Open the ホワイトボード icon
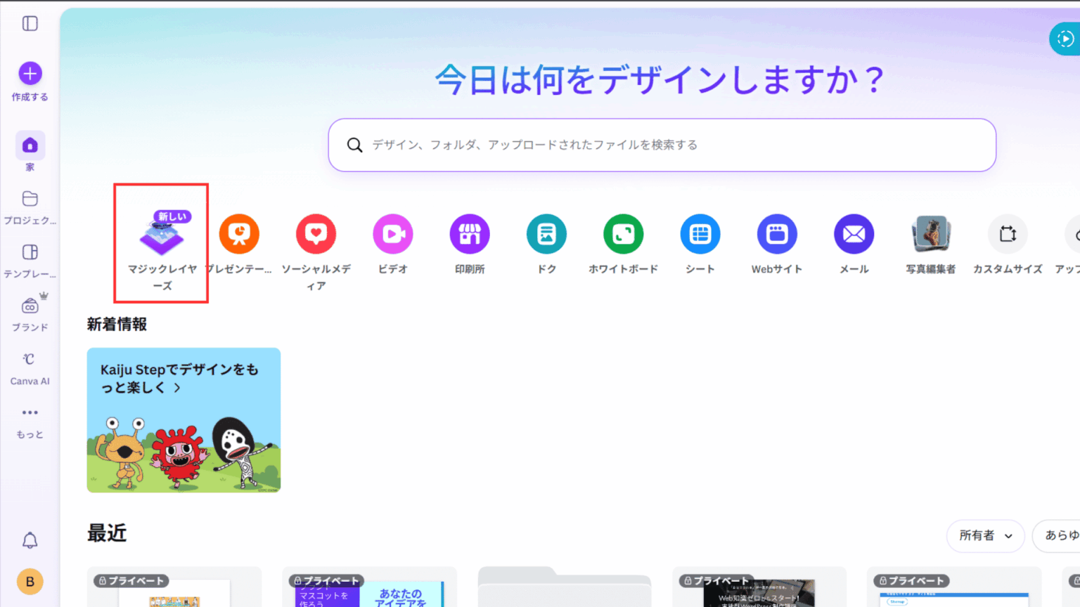The width and height of the screenshot is (1080, 607). 623,234
